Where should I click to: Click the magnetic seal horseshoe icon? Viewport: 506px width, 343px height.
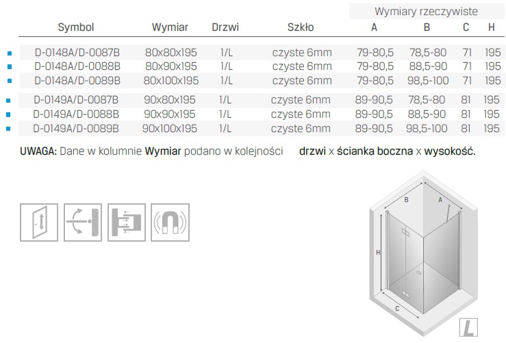[169, 221]
